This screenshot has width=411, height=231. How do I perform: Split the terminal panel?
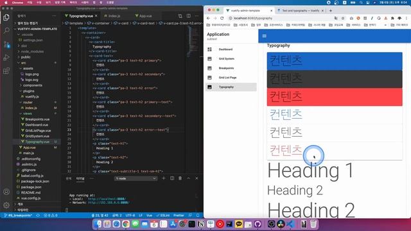[172, 178]
